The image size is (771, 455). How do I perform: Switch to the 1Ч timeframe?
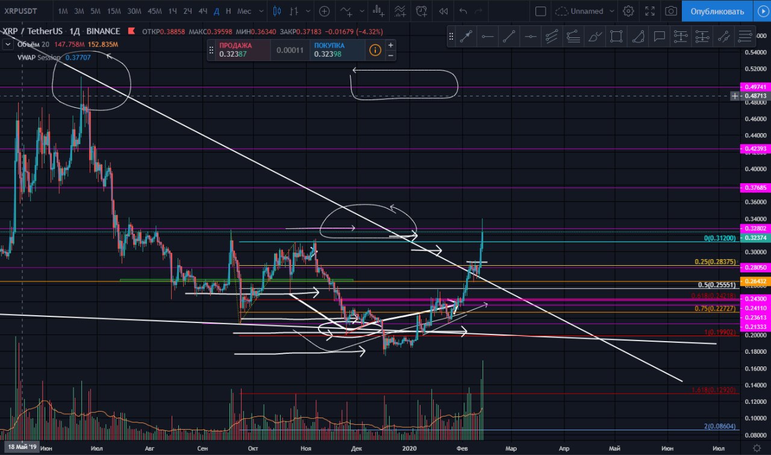[173, 11]
